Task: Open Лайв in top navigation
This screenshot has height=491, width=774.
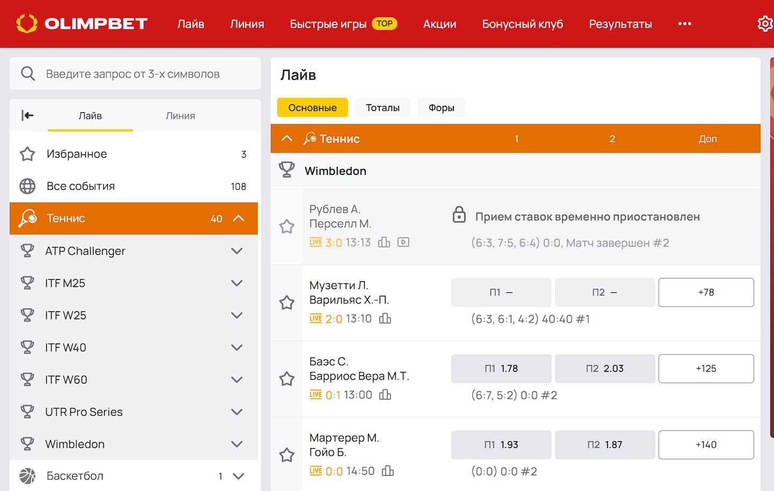Action: point(191,24)
